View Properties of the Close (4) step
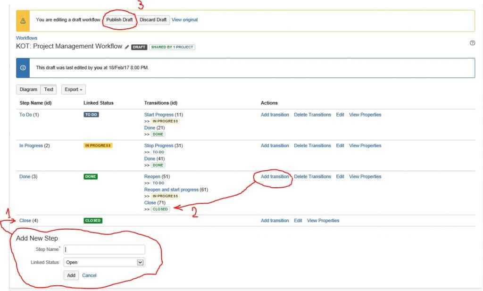The height and width of the screenshot is (291, 483). point(323,221)
